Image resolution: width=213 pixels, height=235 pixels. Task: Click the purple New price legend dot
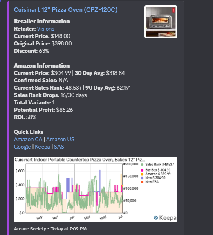coord(142,178)
